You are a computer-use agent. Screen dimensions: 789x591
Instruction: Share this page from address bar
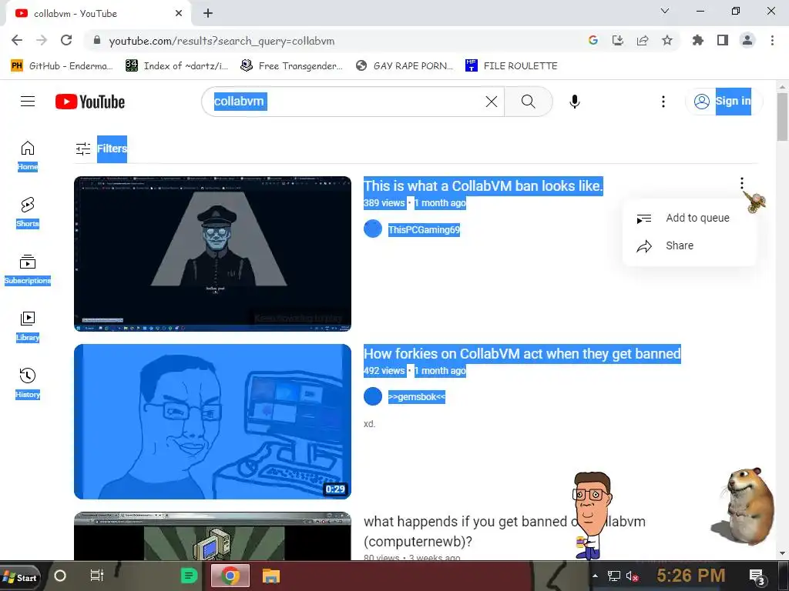click(643, 40)
